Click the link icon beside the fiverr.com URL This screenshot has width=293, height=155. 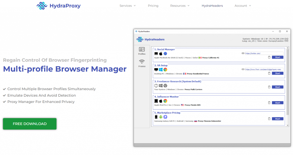243,69
